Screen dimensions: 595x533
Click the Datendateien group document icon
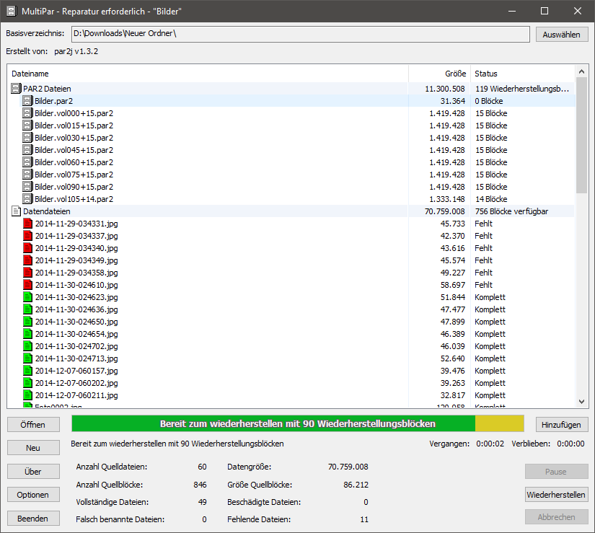coord(16,211)
